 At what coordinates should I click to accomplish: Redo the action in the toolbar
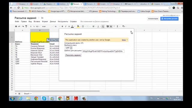23,26
